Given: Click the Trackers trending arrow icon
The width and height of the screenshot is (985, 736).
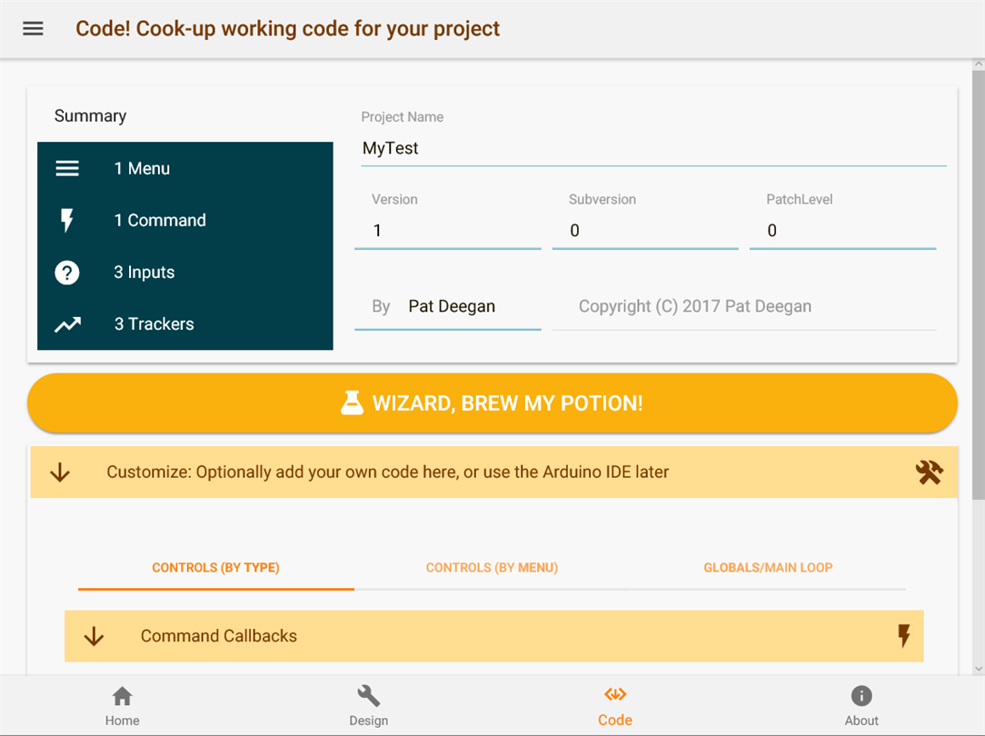Looking at the screenshot, I should click(x=67, y=324).
